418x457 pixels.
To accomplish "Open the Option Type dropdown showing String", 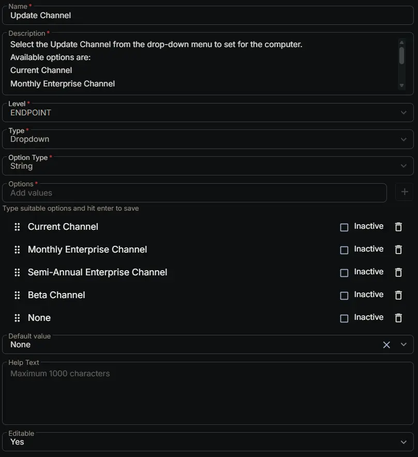I will point(207,166).
